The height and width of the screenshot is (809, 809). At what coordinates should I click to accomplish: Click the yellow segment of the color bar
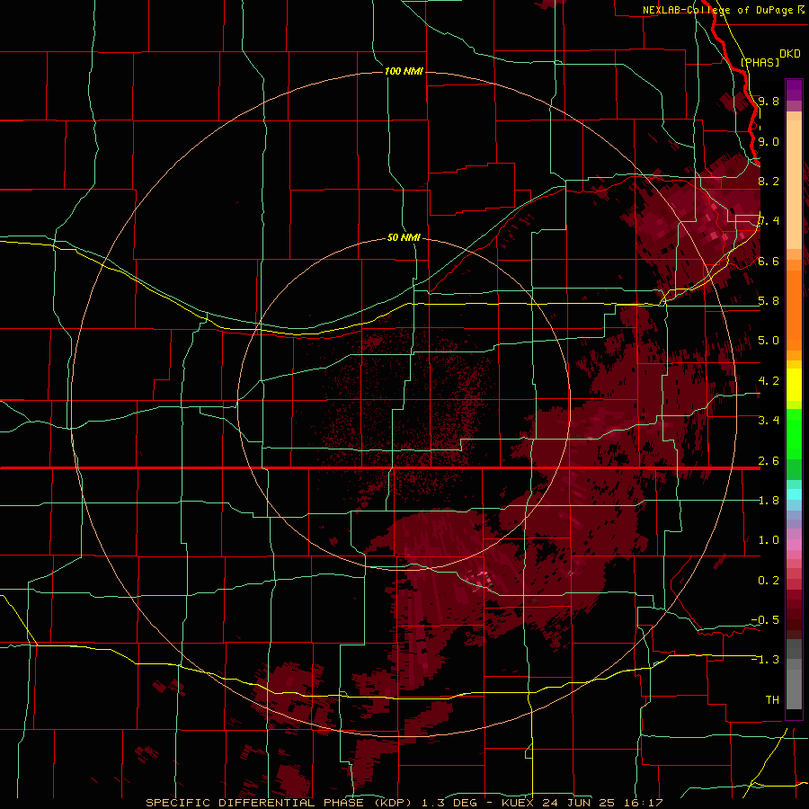point(794,385)
